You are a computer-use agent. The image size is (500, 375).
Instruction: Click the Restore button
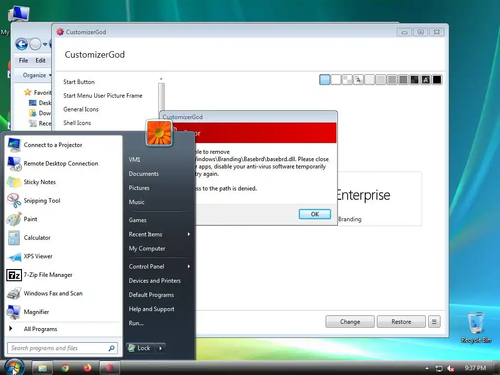[401, 322]
